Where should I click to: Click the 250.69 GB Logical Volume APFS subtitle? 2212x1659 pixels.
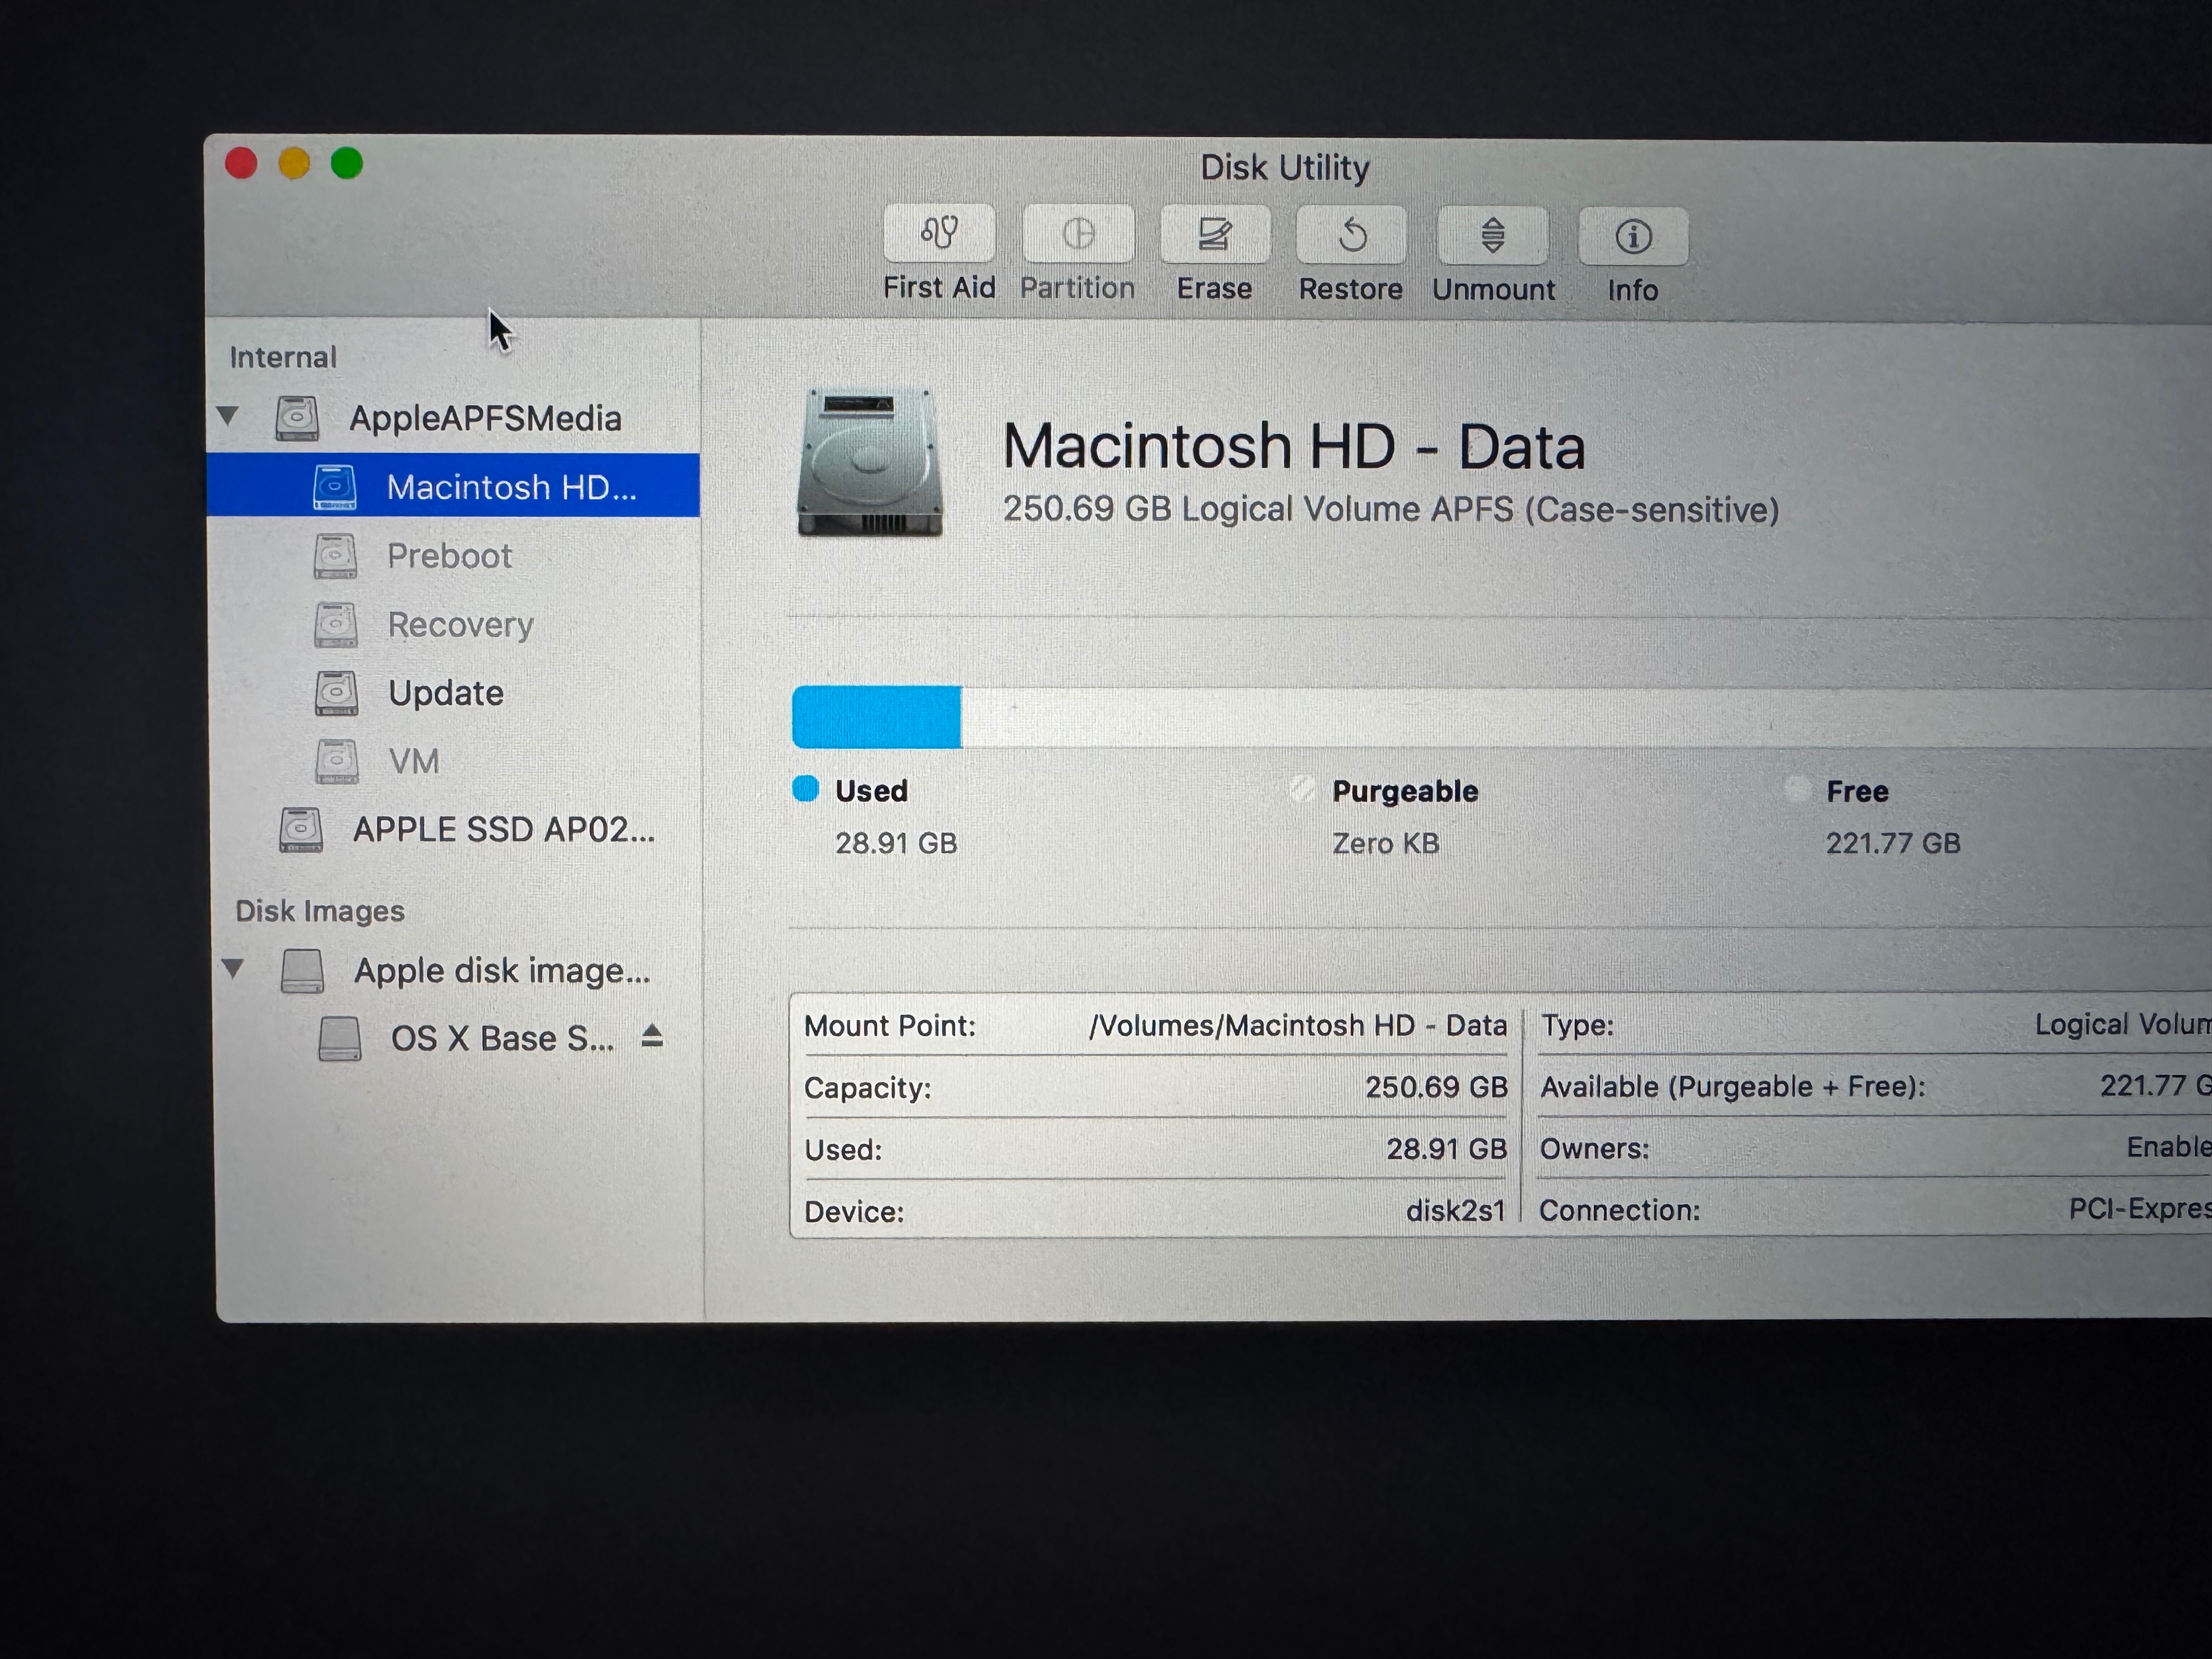click(x=1391, y=510)
